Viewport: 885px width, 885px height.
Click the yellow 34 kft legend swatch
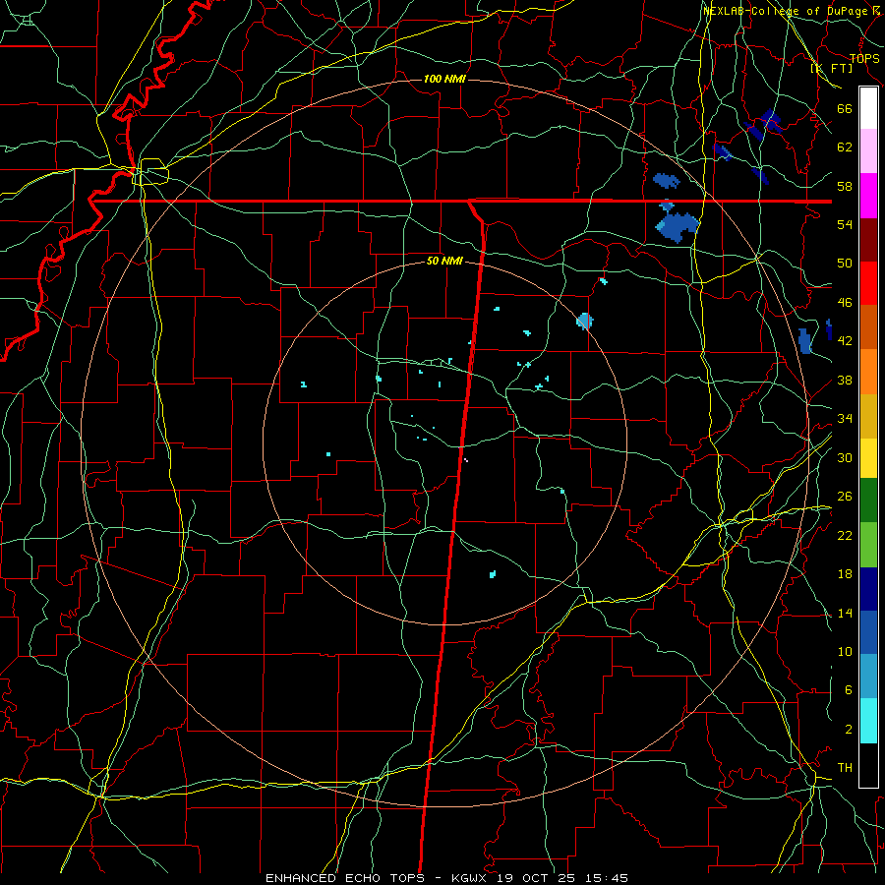coord(868,458)
